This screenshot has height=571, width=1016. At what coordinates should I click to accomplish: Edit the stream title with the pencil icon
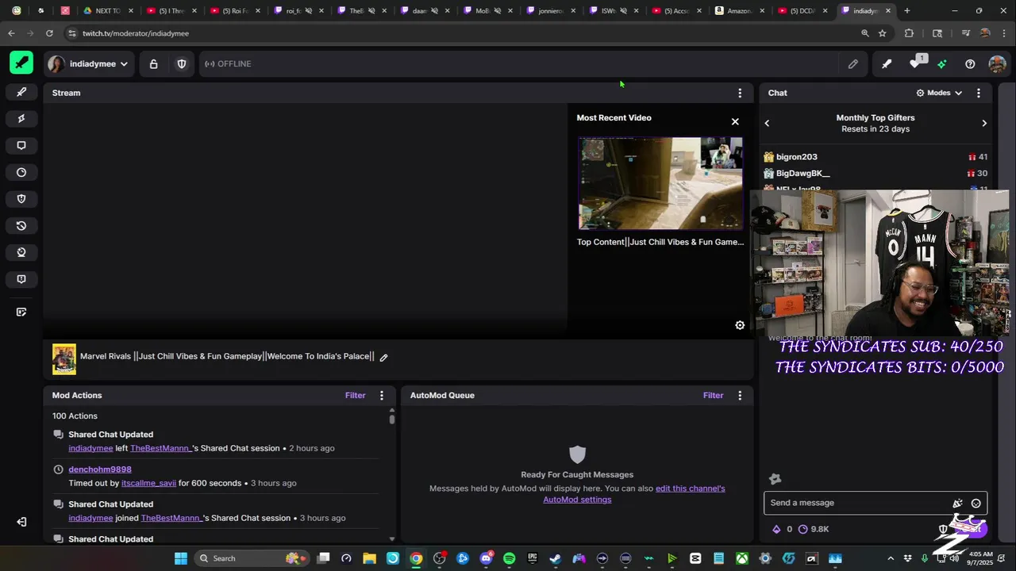(383, 357)
